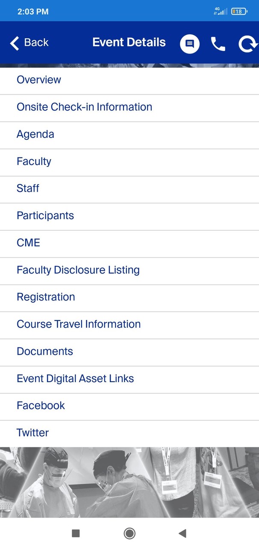Image resolution: width=259 pixels, height=549 pixels.
Task: Select the Faculty entry
Action: pos(34,161)
